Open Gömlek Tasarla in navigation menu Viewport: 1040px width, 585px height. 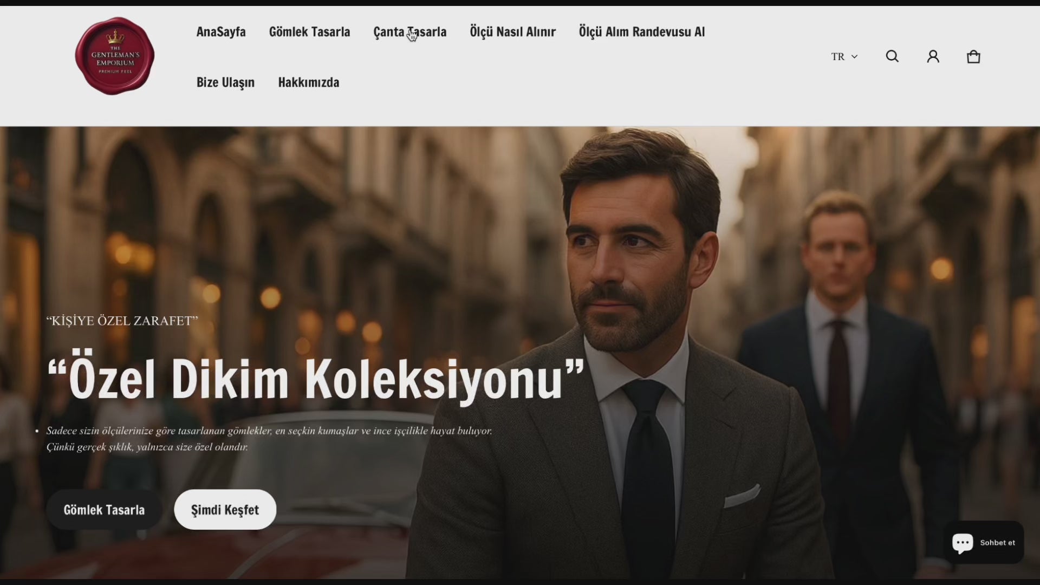pyautogui.click(x=309, y=32)
